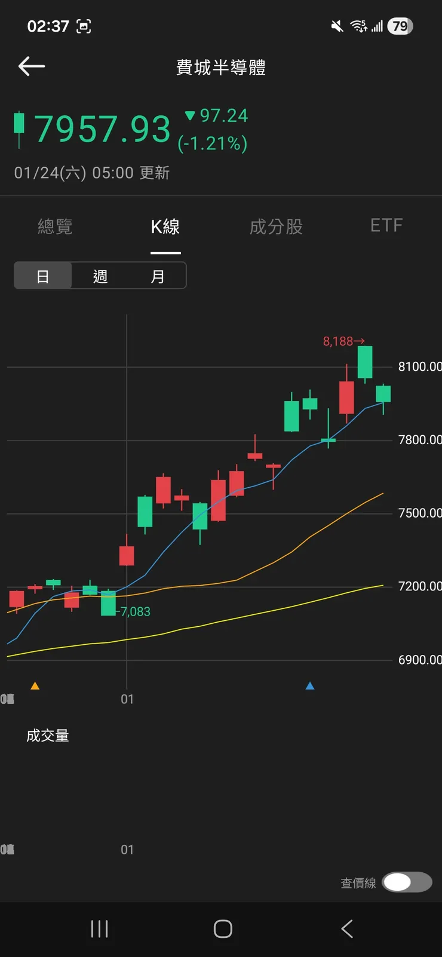Tap the 7,083 low price label
The width and height of the screenshot is (442, 957).
click(135, 611)
